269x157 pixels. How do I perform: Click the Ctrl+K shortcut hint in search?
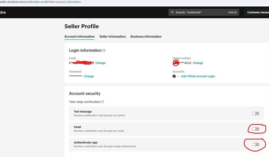[x=232, y=12]
